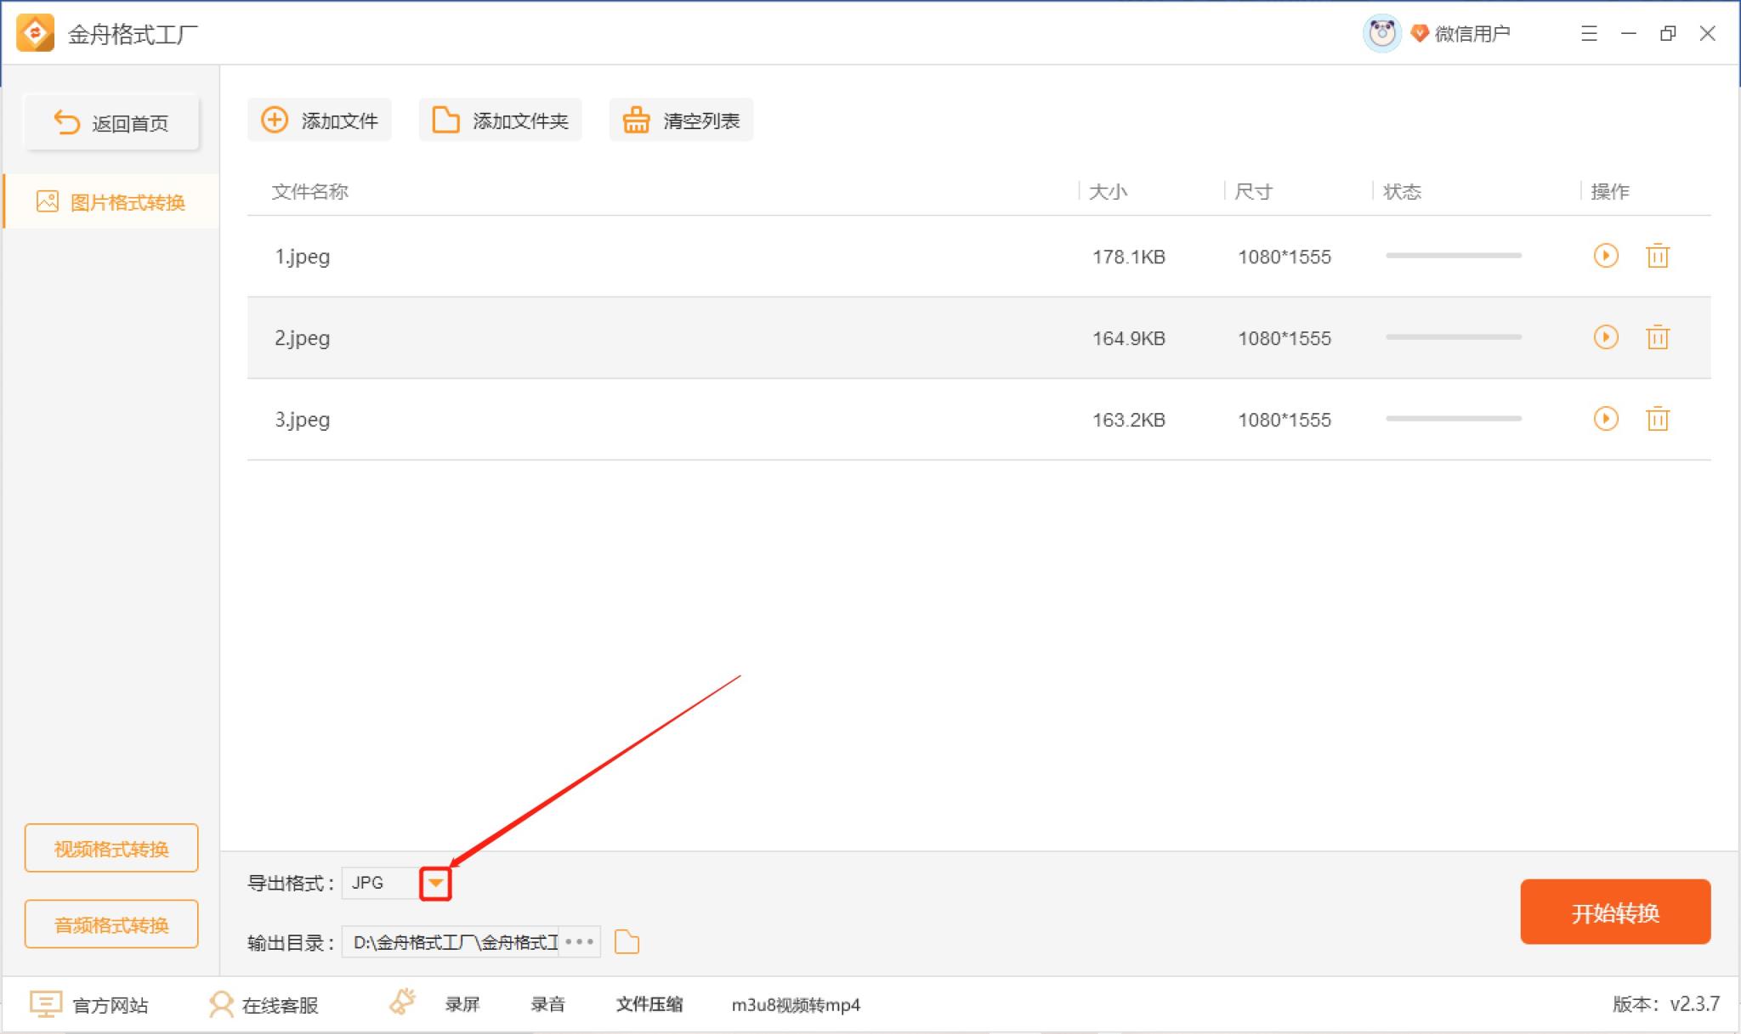The height and width of the screenshot is (1034, 1741).
Task: Click the 官方网站 official website icon
Action: 47,1003
